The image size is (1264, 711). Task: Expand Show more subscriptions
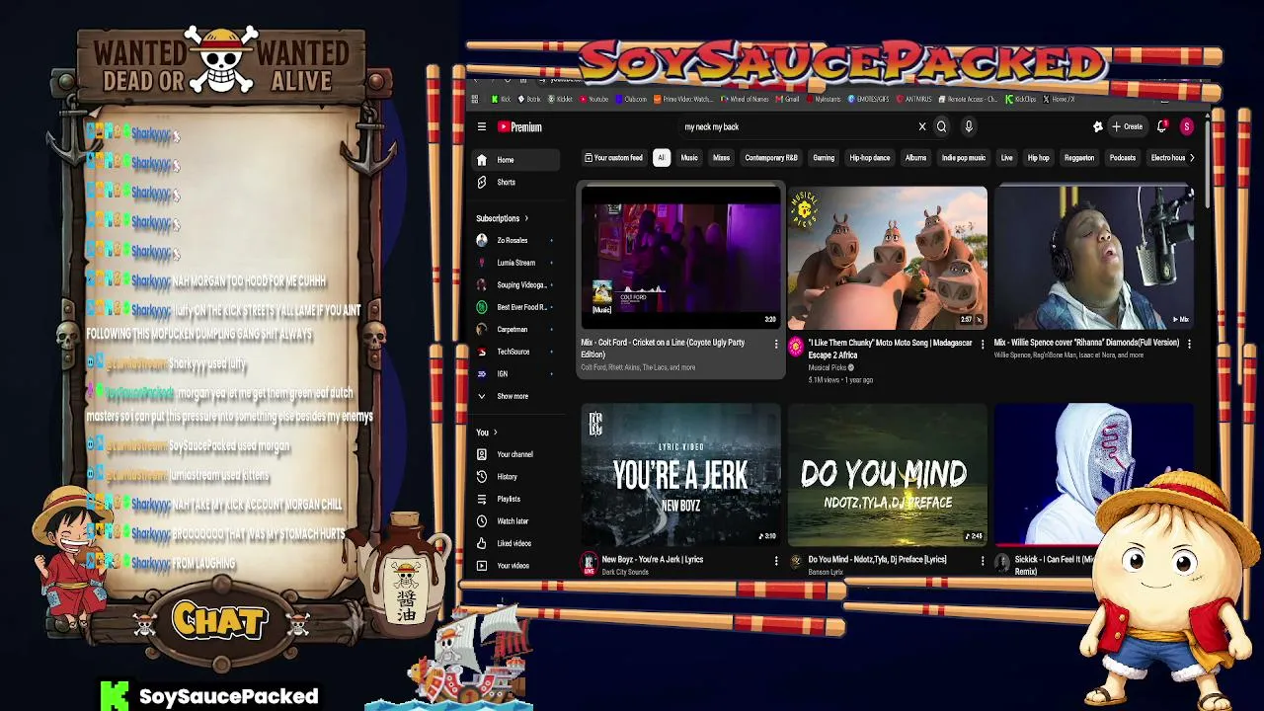click(515, 396)
